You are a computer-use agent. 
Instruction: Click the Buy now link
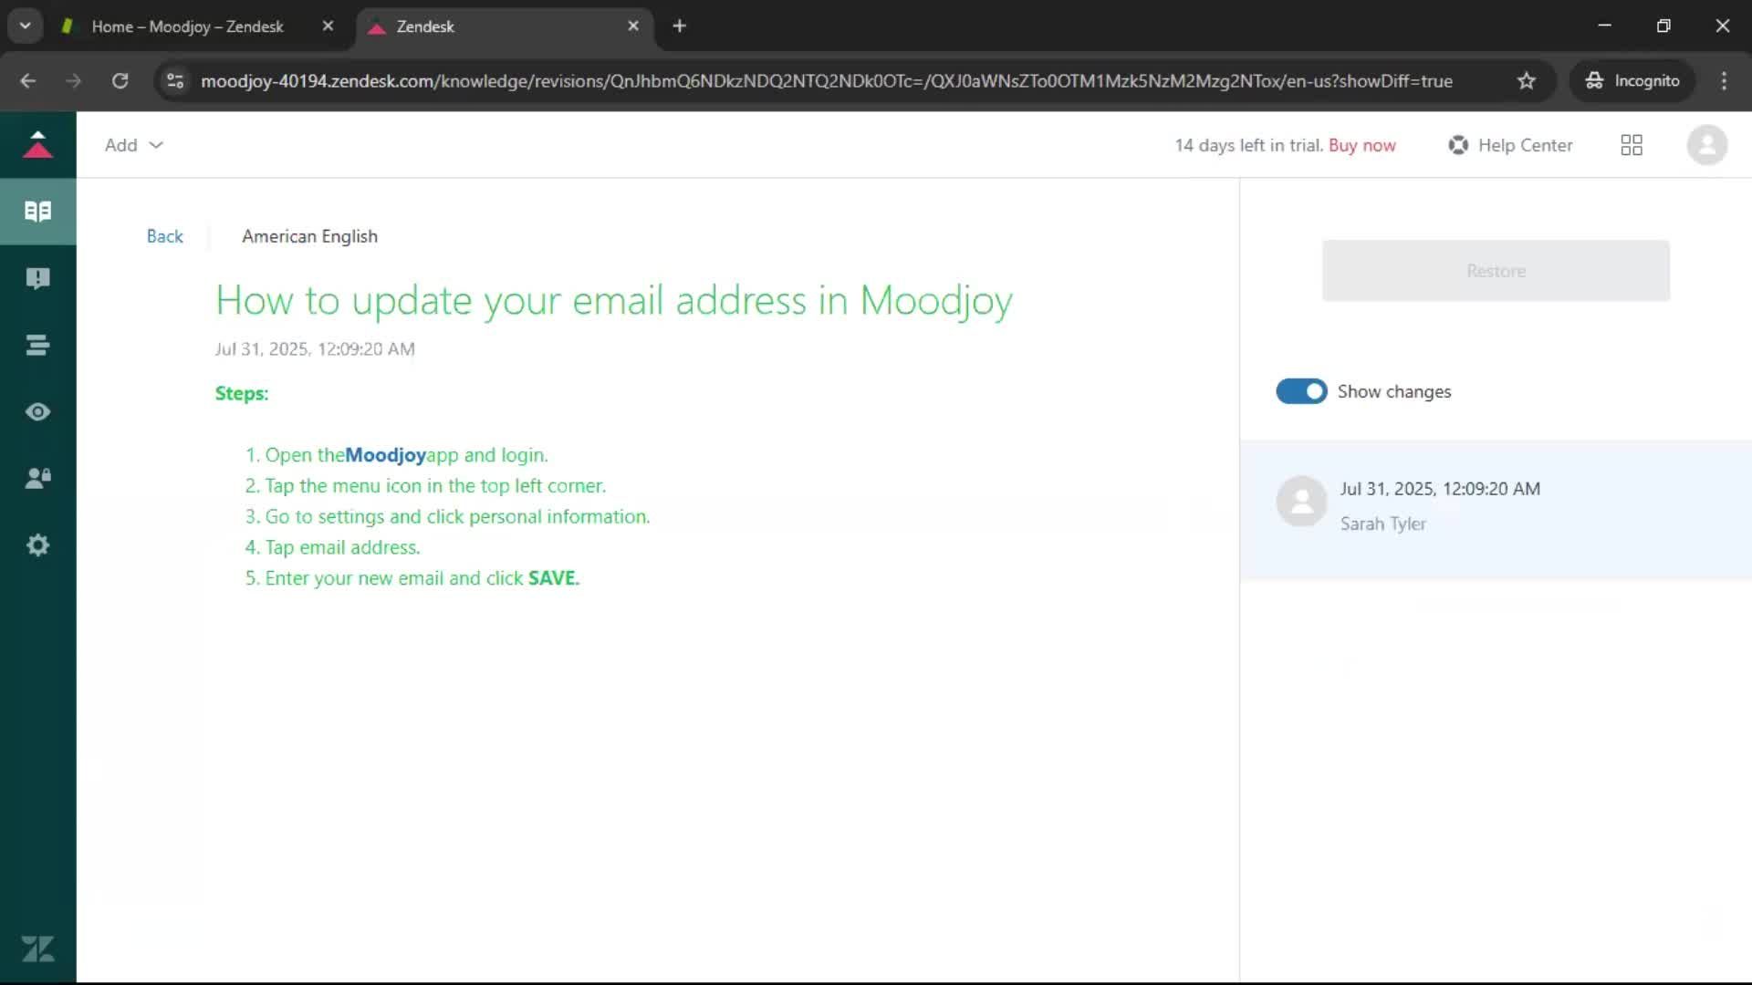(x=1362, y=145)
